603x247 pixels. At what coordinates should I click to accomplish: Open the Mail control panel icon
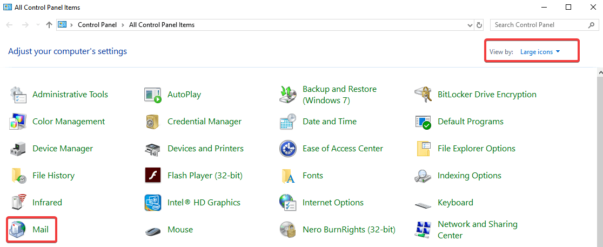coord(18,230)
